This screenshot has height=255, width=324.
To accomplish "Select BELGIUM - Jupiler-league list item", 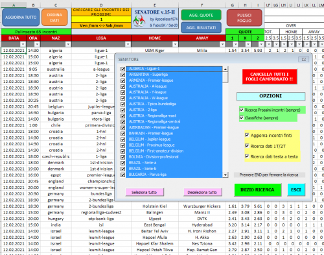I will tap(174, 140).
